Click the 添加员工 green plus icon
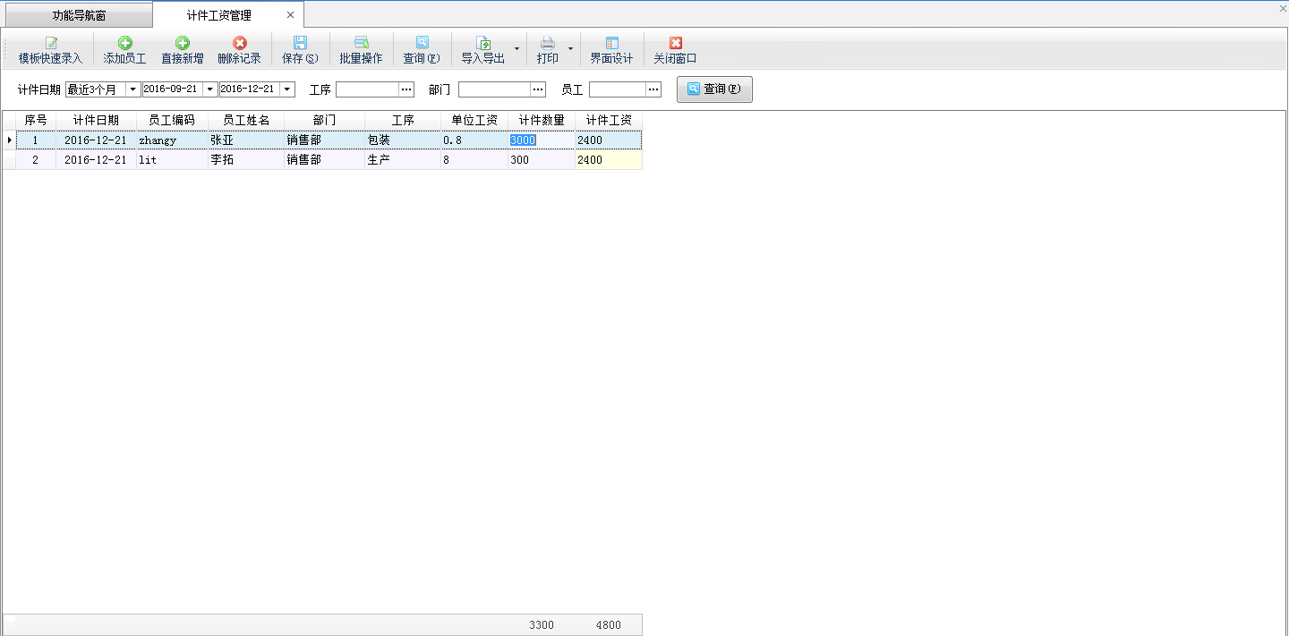 point(124,44)
